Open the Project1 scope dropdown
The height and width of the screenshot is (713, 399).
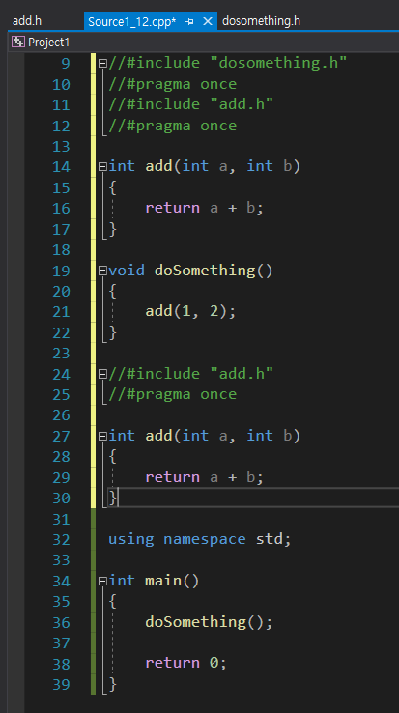point(205,43)
